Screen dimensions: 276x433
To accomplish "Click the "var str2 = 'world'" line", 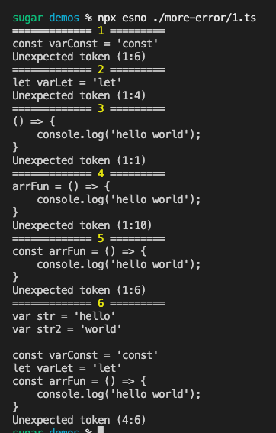I will point(67,329).
